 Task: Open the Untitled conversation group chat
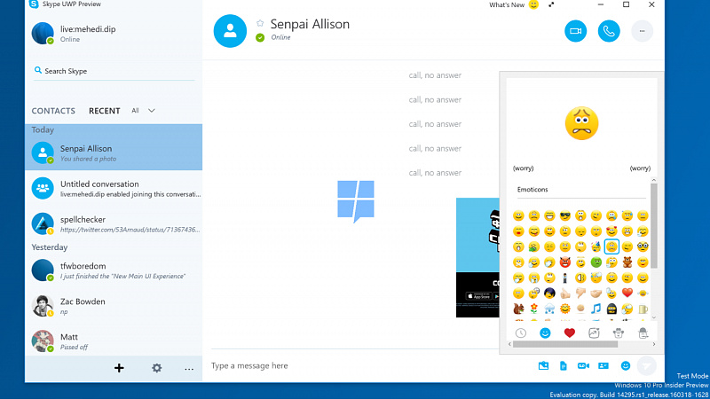114,188
